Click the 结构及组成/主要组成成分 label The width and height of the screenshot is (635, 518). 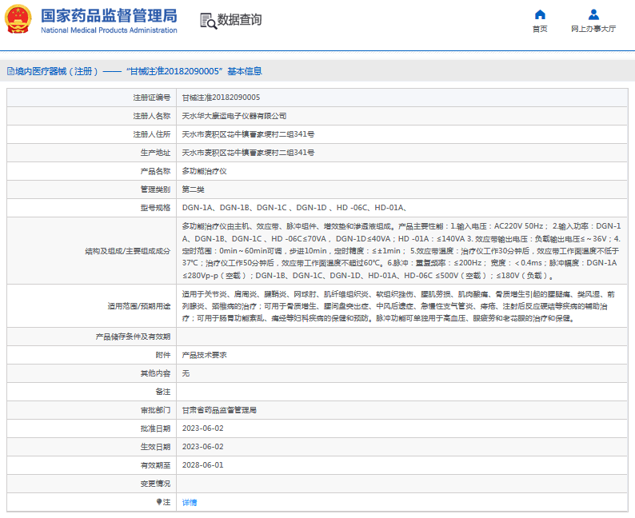click(x=128, y=251)
